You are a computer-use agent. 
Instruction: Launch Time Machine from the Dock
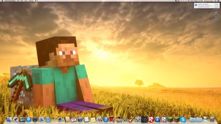80,120
